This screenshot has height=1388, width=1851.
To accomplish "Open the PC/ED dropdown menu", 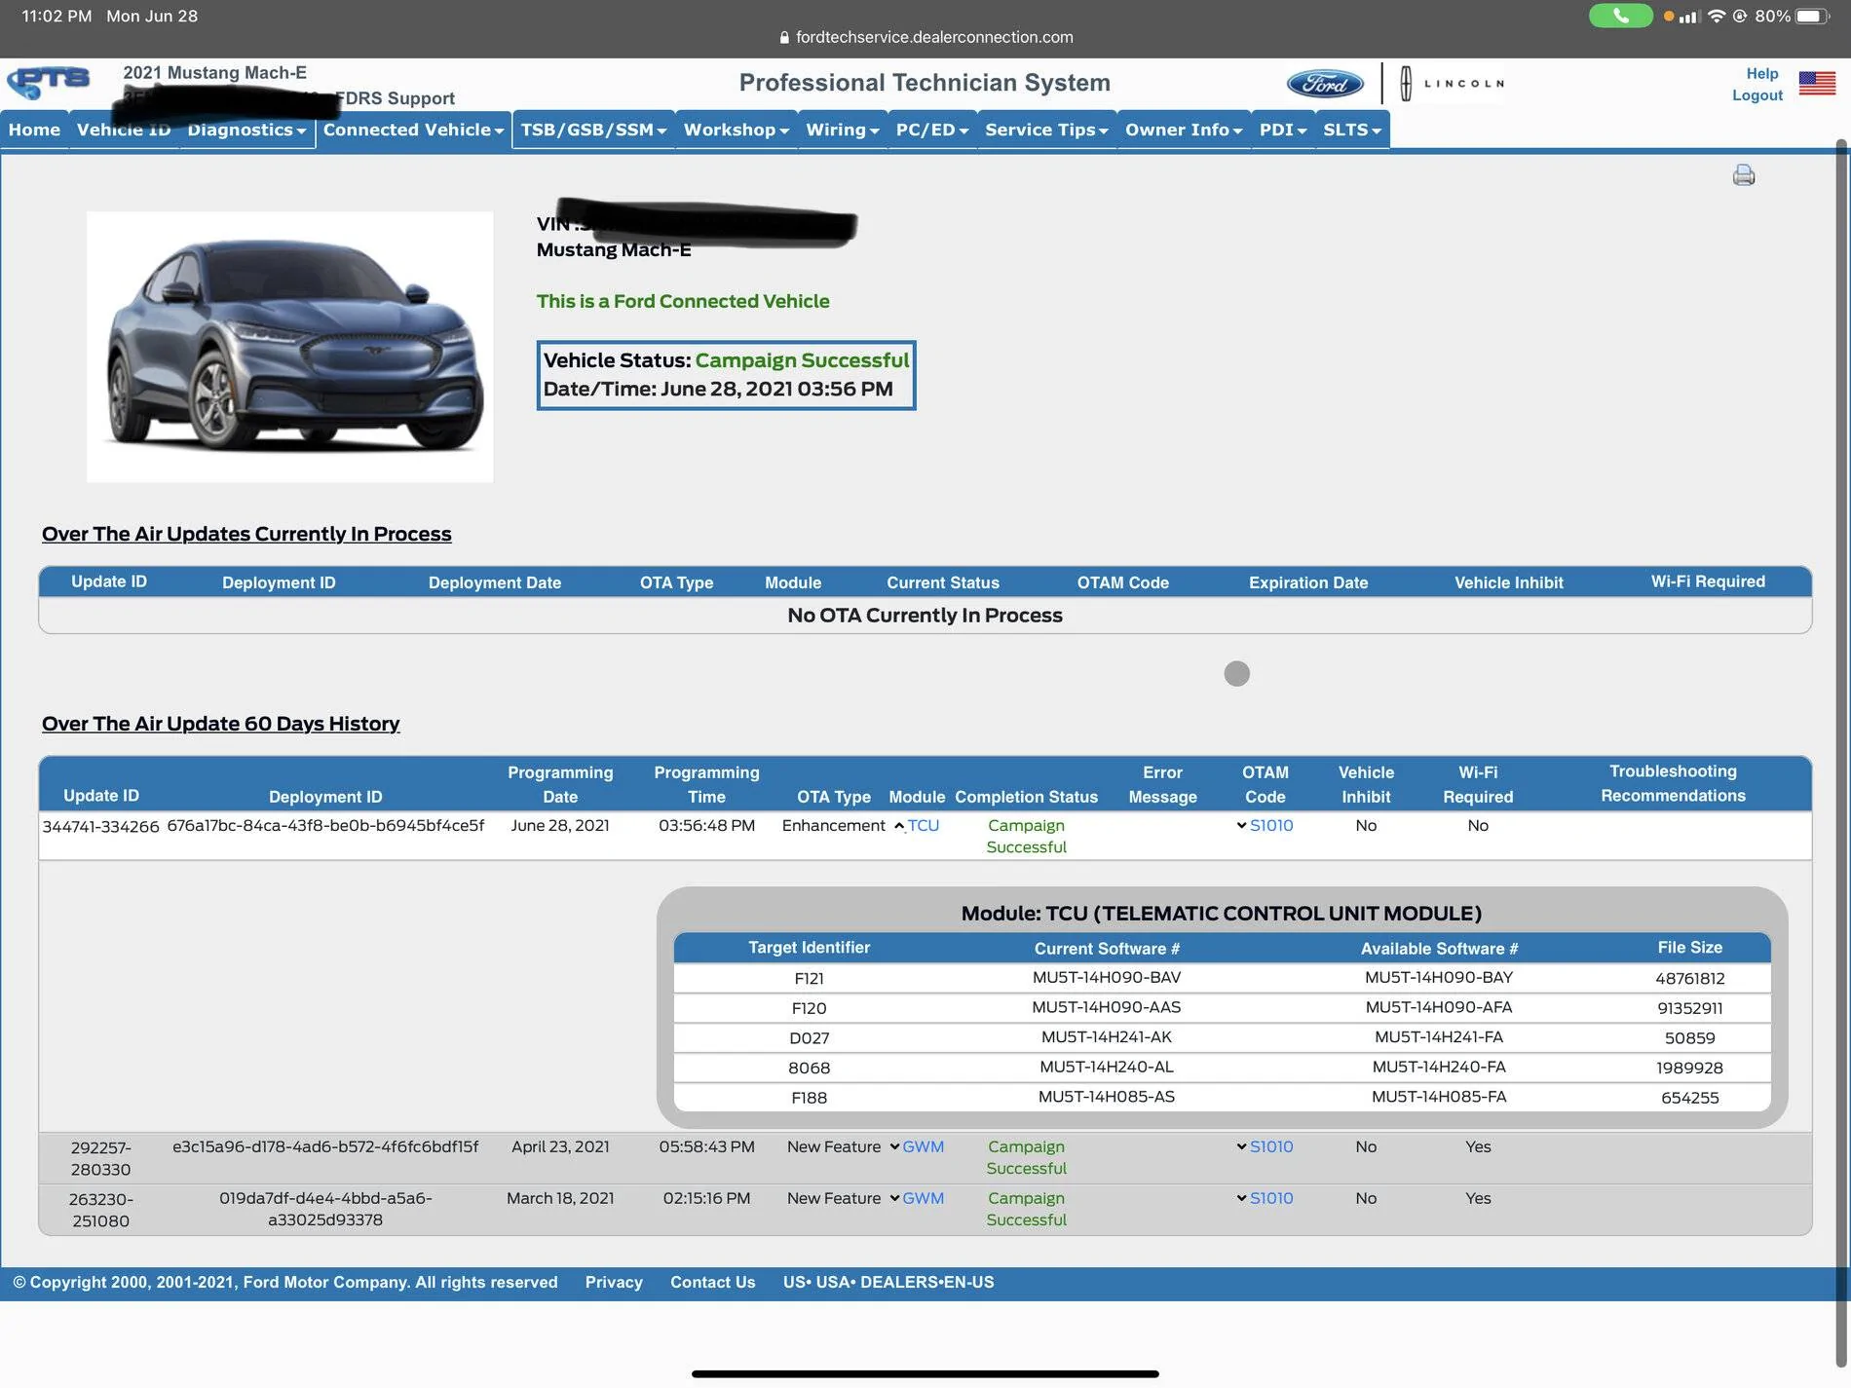I will [x=931, y=130].
